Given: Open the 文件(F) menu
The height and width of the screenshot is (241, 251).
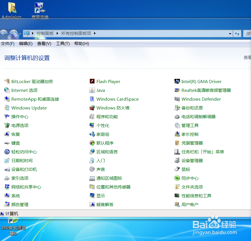Looking at the screenshot, I should pyautogui.click(x=8, y=44).
